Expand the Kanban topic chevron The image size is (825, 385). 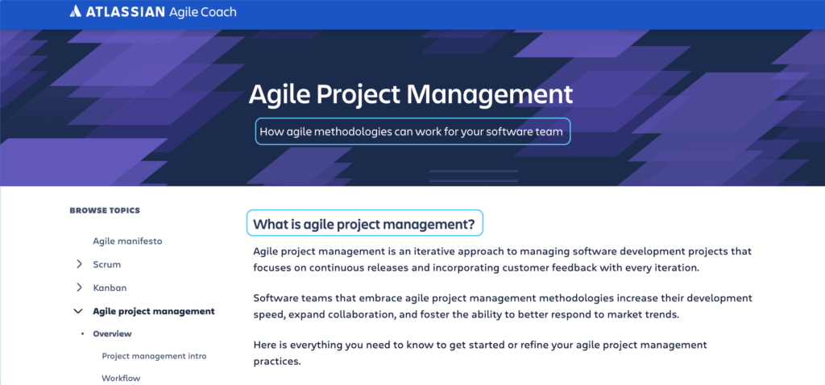tap(78, 288)
